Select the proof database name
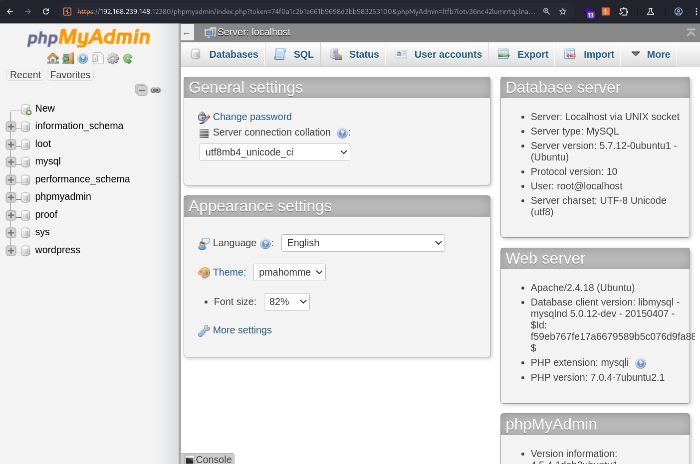 46,214
